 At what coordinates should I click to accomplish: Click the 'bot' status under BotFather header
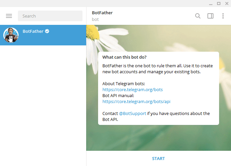(95, 20)
